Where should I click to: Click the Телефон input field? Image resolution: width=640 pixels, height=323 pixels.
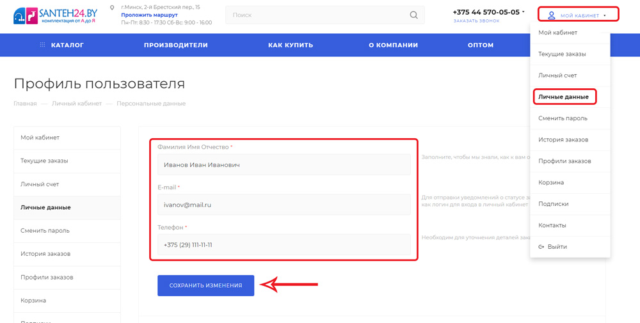click(x=284, y=245)
